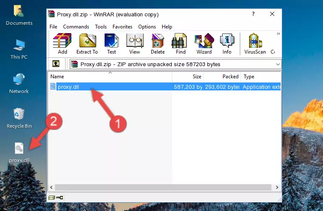Run VirusScan on the archive
The image size is (323, 211).
click(x=255, y=44)
